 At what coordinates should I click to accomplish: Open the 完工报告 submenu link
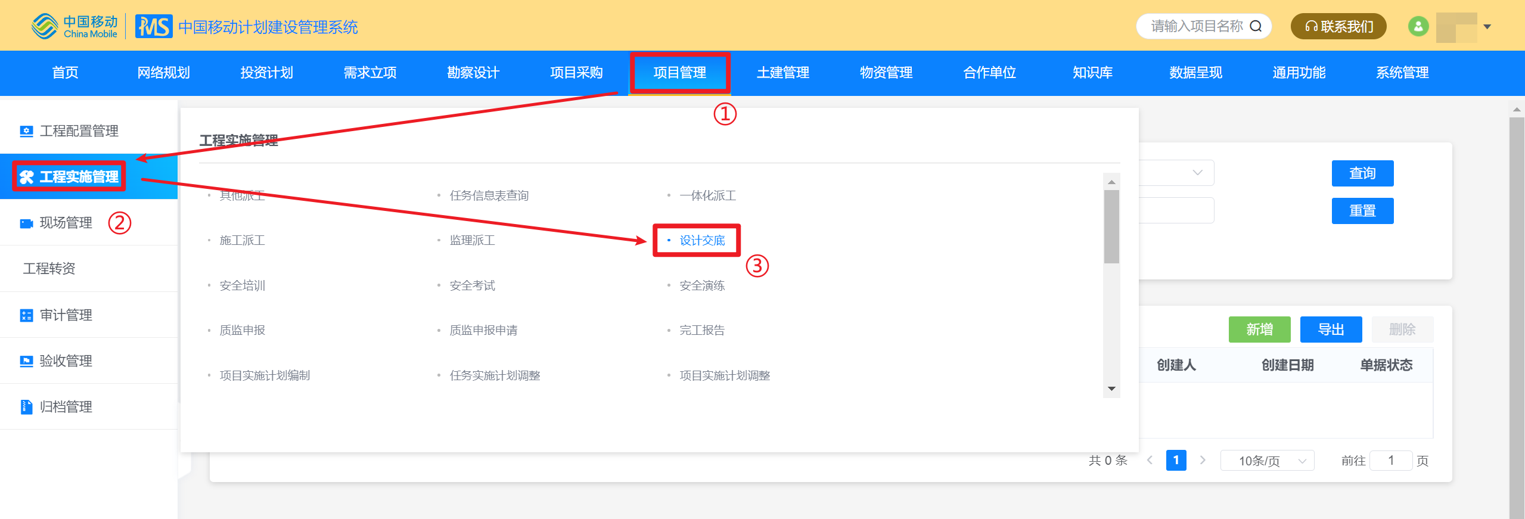coord(702,331)
